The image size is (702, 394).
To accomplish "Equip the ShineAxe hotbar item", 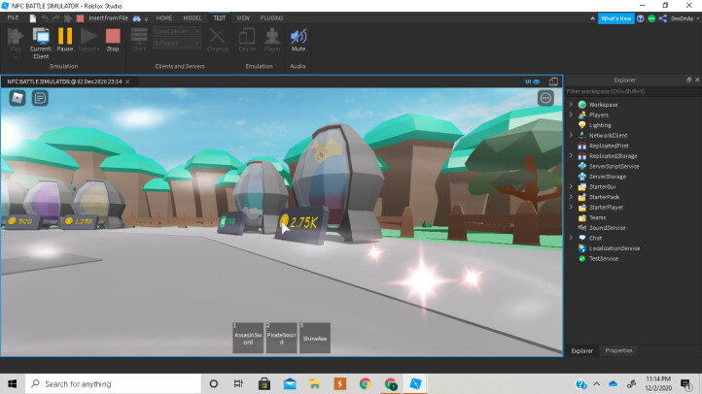I will [x=314, y=338].
